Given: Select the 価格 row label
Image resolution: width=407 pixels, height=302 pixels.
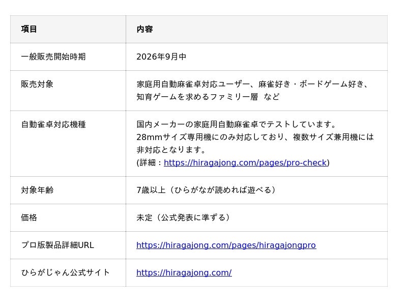Looking at the screenshot, I should 29,217.
